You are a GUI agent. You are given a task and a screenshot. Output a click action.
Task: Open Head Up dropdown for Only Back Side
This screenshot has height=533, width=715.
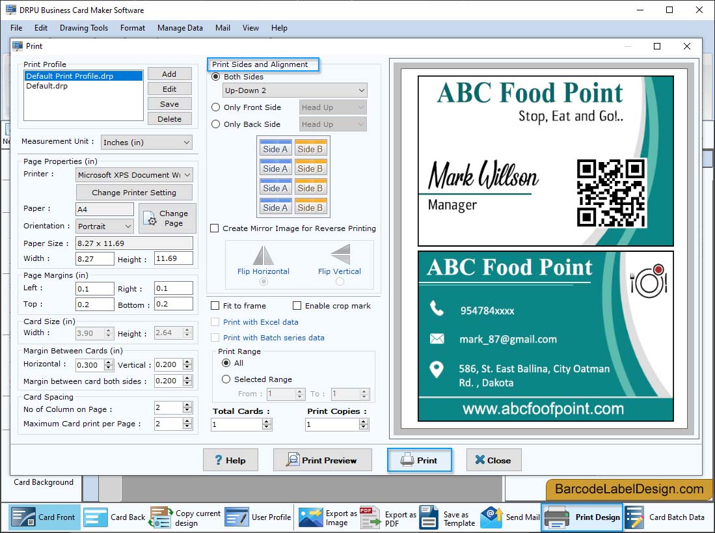(x=333, y=124)
